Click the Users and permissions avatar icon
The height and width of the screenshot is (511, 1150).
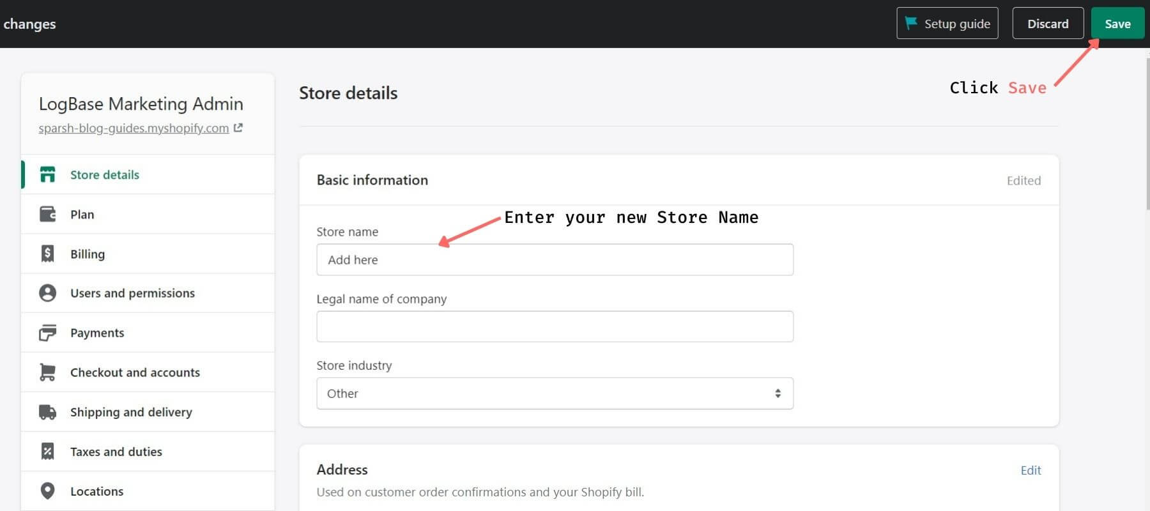(47, 293)
